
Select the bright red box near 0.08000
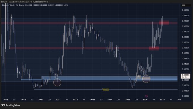[164, 23]
